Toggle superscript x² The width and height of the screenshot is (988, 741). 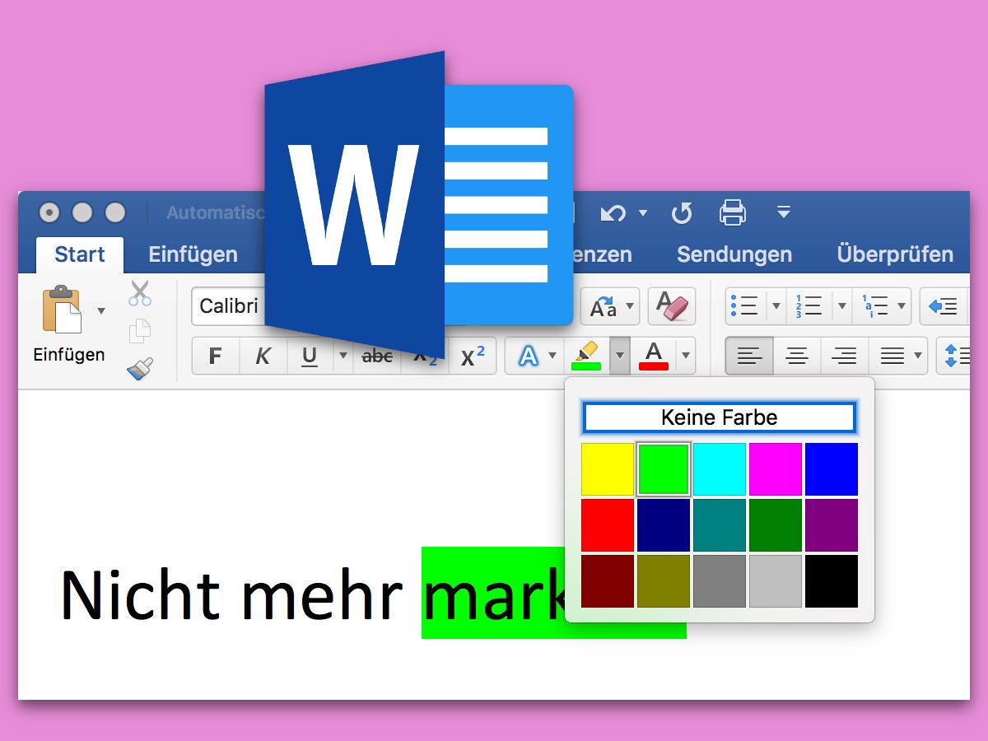pyautogui.click(x=473, y=356)
